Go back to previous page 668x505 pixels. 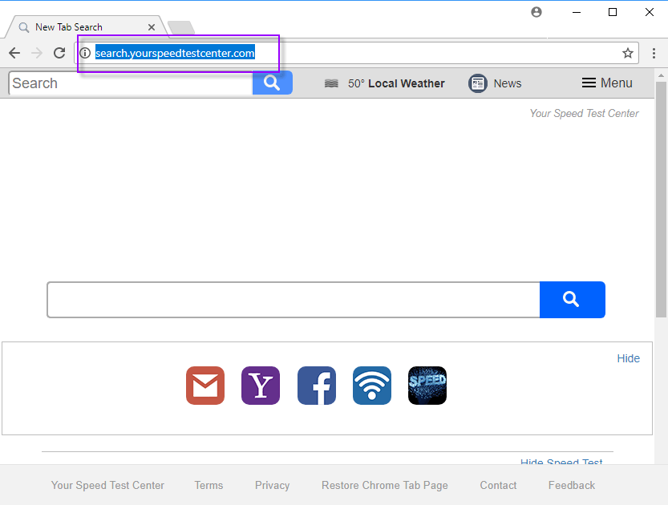14,53
